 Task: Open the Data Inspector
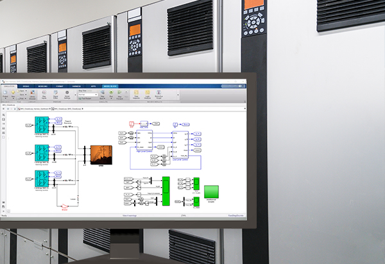tap(137, 95)
